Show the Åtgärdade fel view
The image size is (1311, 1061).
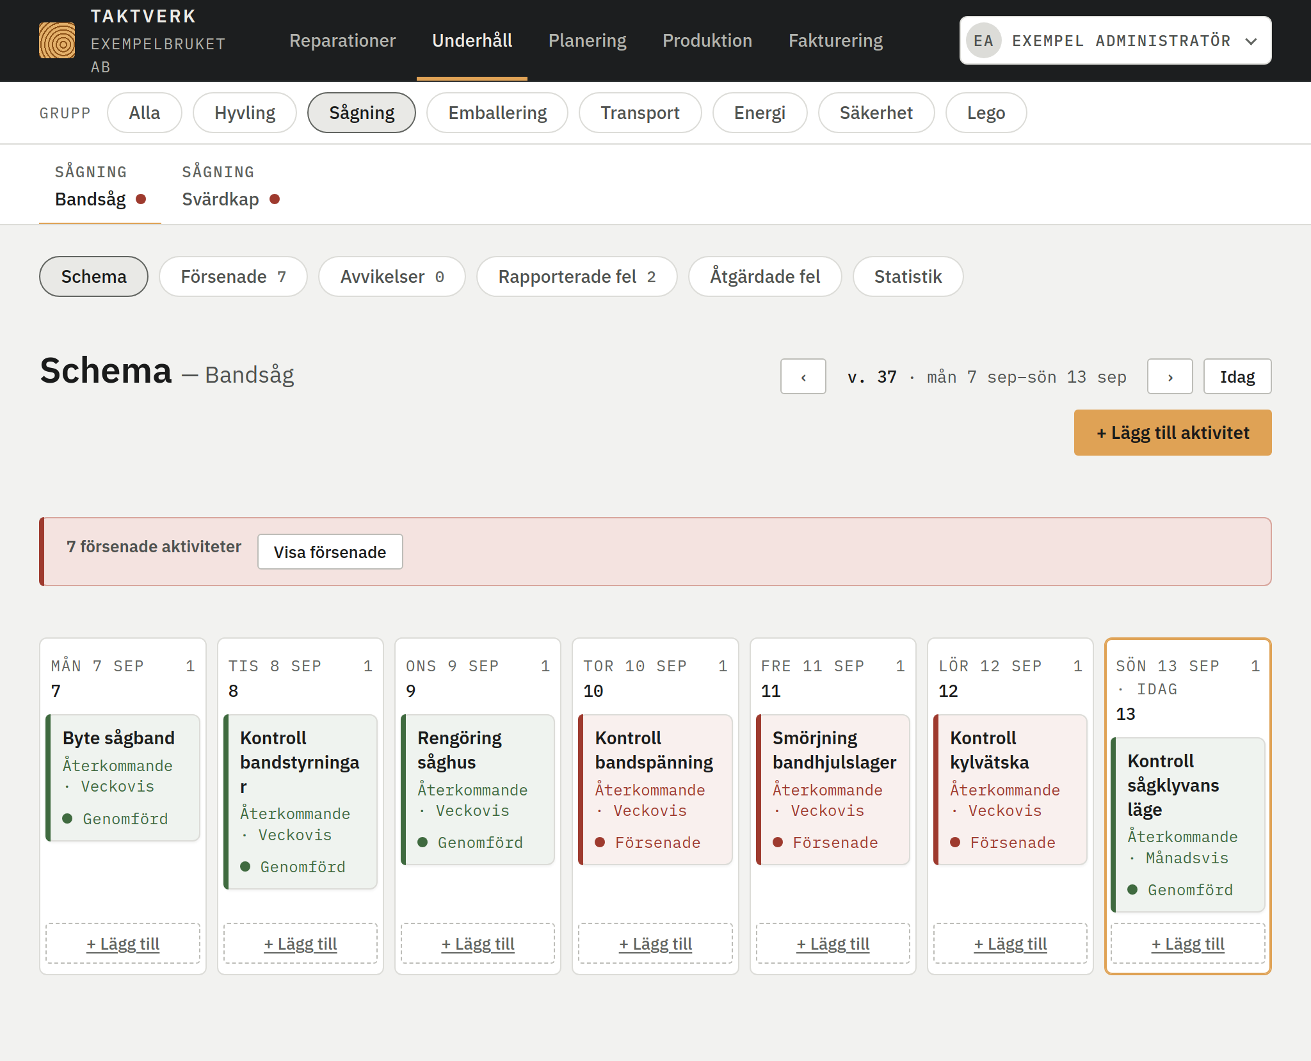click(x=765, y=276)
